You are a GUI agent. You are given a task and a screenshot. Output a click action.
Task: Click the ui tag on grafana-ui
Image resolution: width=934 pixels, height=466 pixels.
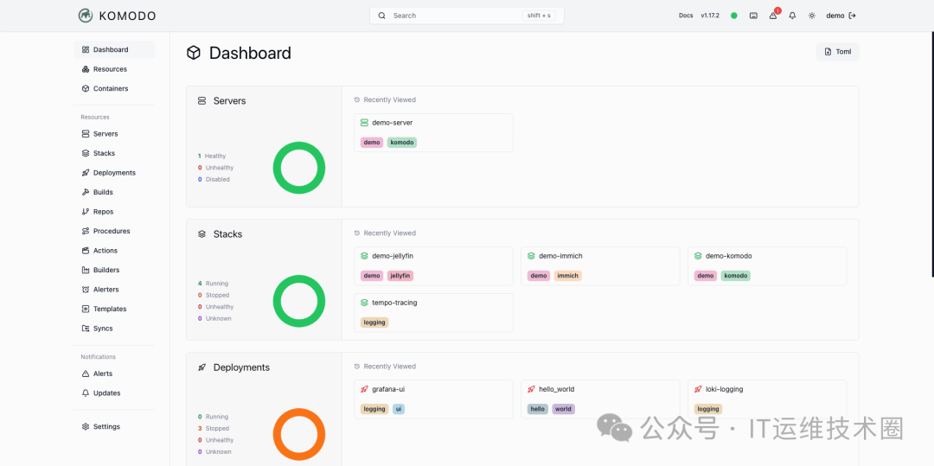pyautogui.click(x=399, y=410)
